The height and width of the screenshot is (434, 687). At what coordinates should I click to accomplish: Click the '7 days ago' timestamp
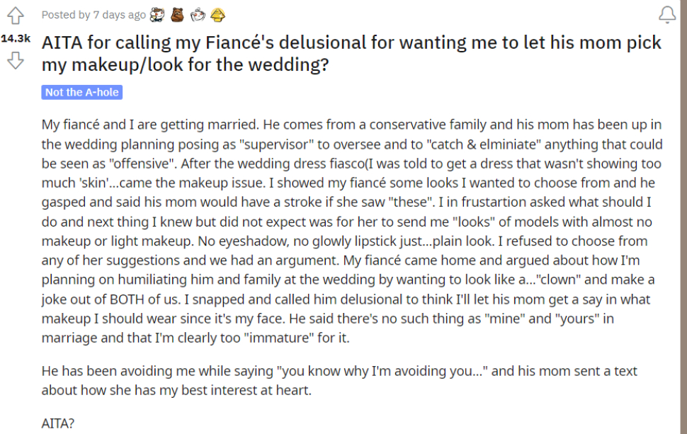(x=120, y=15)
